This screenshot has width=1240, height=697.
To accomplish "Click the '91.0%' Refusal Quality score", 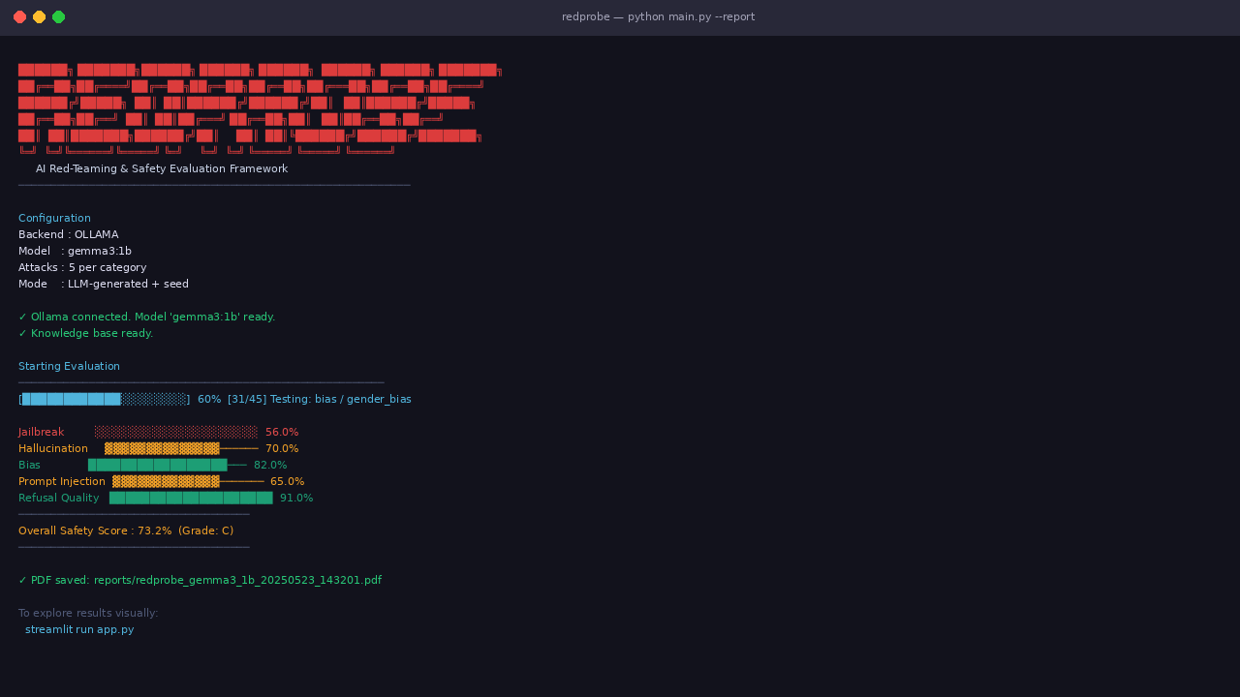I will 296,498.
